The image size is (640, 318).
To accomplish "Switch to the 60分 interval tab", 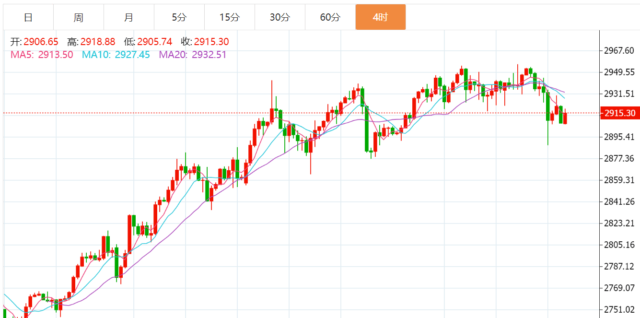I will click(330, 17).
